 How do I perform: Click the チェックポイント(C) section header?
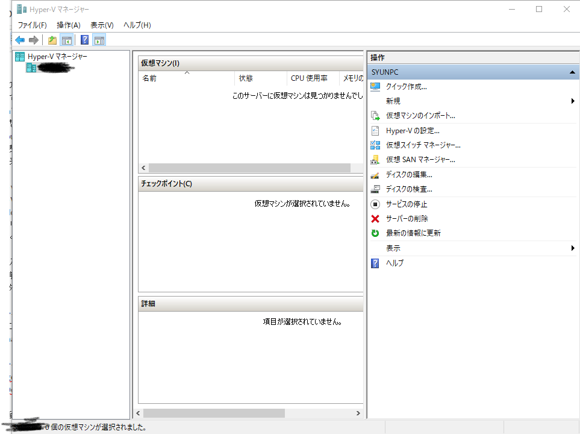[251, 184]
